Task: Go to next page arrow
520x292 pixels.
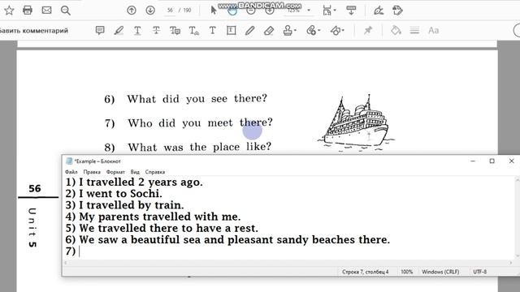Action: click(150, 11)
